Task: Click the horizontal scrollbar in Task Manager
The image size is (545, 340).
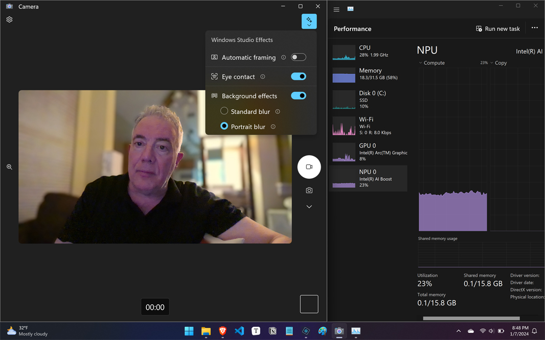Action: [x=471, y=318]
